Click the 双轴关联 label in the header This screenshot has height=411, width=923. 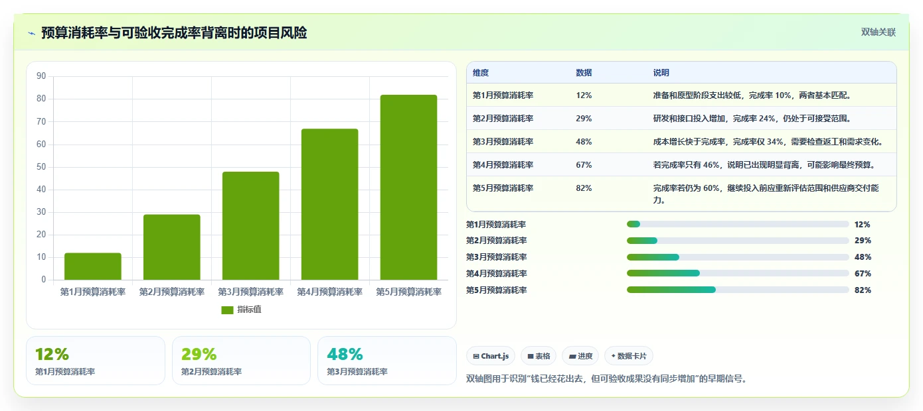[879, 32]
